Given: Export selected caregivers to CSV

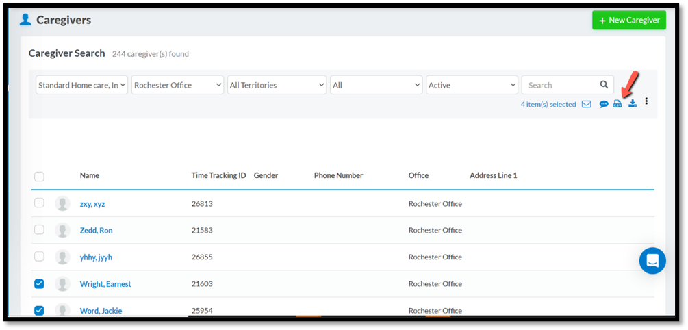Looking at the screenshot, I should click(x=617, y=104).
